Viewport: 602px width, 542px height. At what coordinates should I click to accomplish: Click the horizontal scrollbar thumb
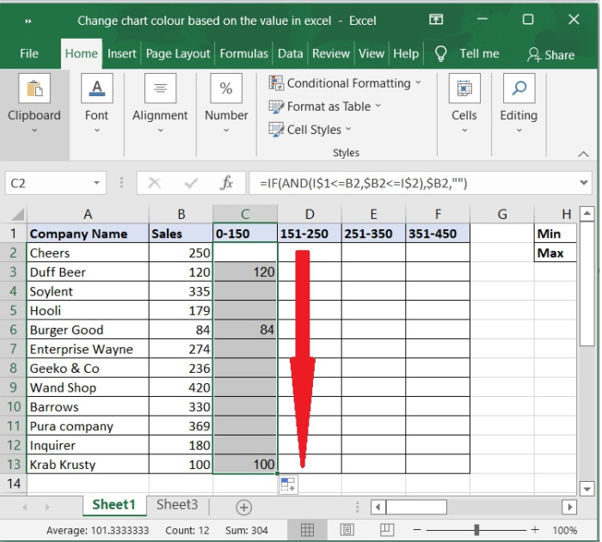[x=416, y=507]
